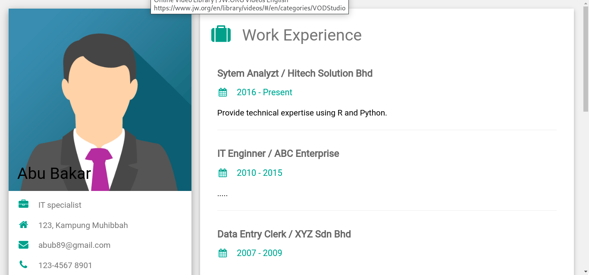Click the phone icon beside 123-4567 8901

tap(23, 265)
